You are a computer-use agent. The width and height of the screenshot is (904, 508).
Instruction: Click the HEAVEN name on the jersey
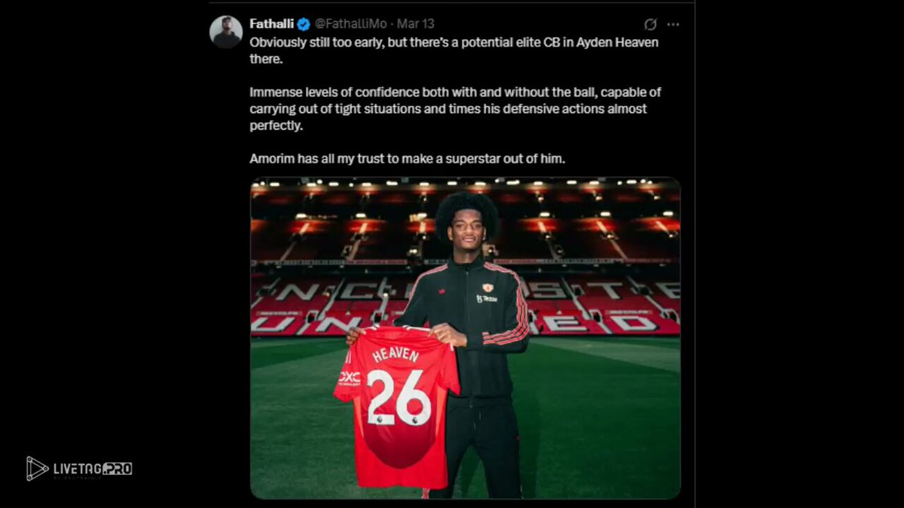(395, 354)
